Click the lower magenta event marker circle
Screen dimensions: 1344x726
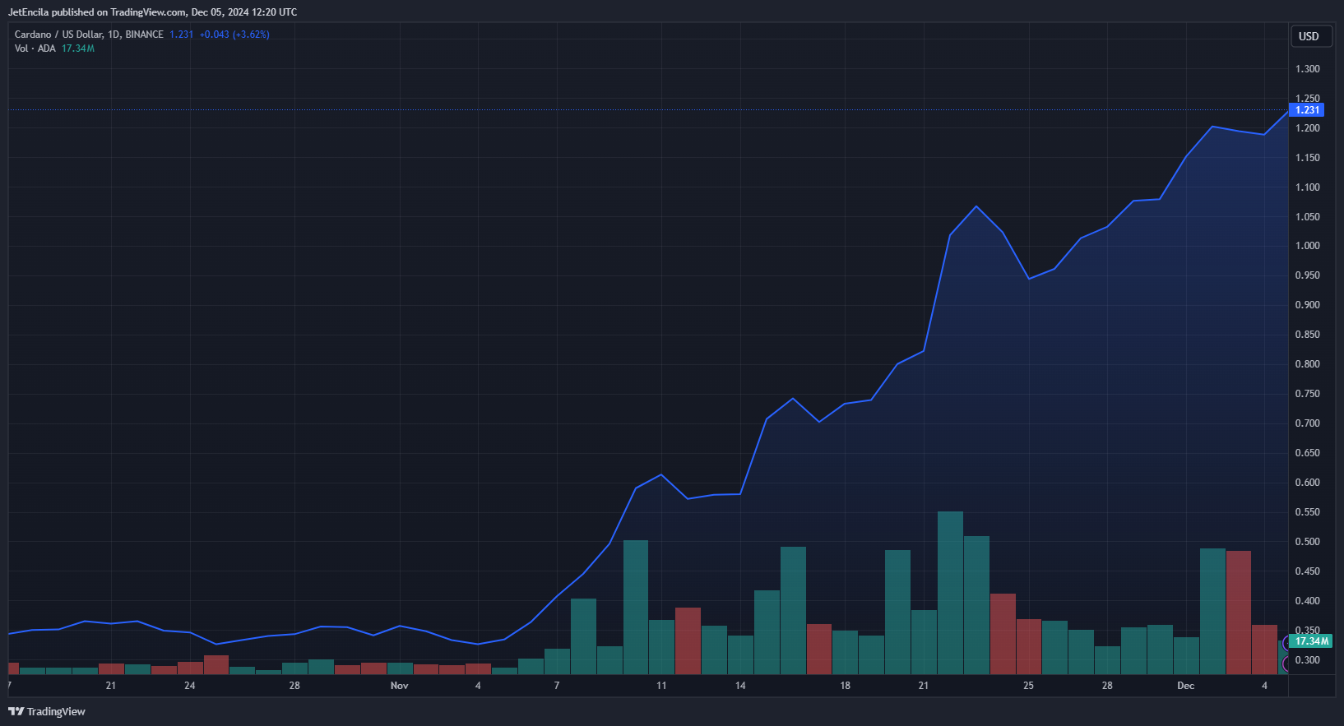point(1286,663)
